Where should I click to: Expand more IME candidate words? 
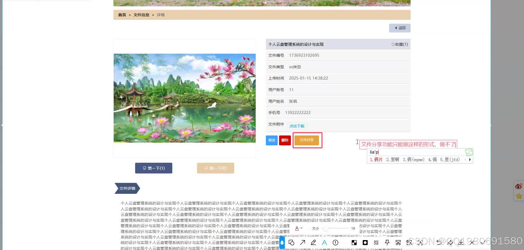(470, 159)
